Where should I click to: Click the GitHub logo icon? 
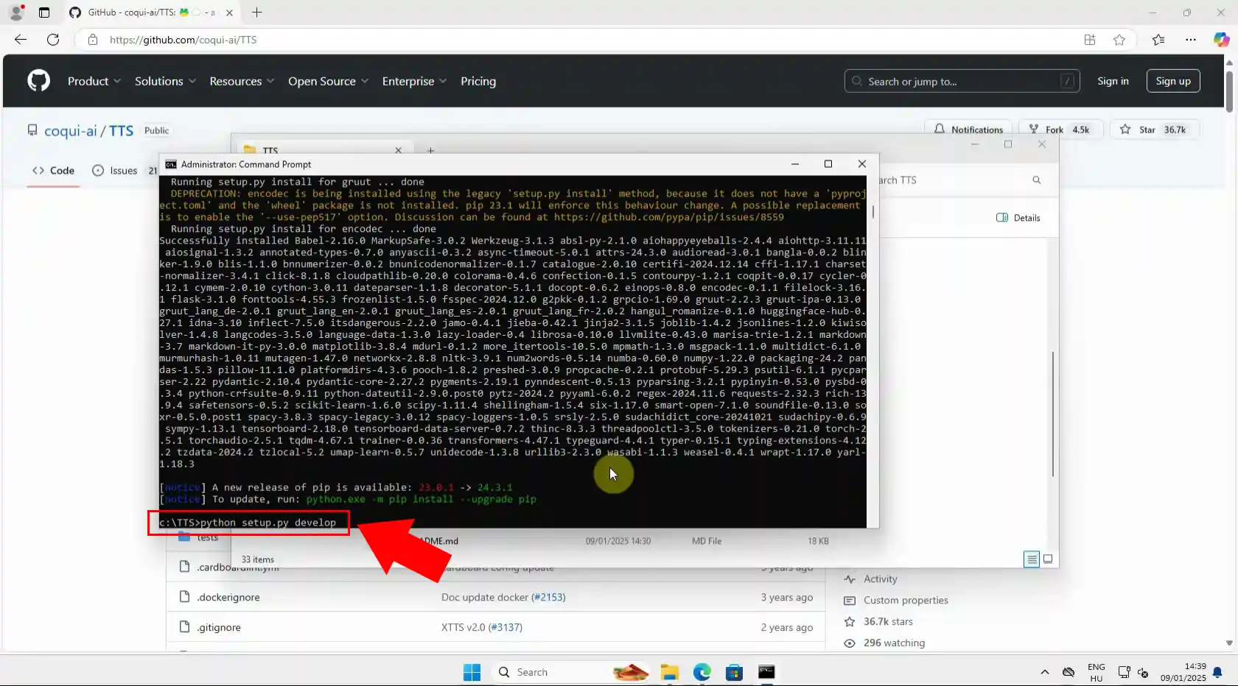point(38,81)
